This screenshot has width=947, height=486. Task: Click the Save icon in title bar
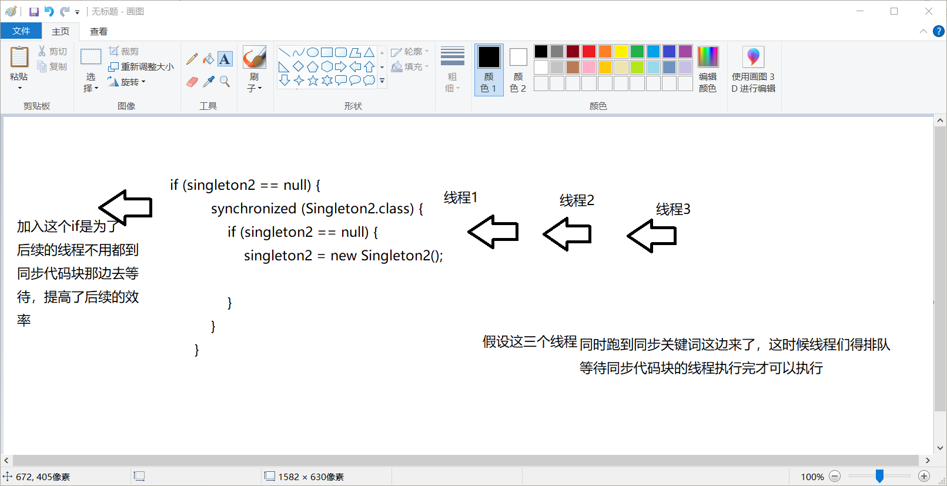point(34,11)
